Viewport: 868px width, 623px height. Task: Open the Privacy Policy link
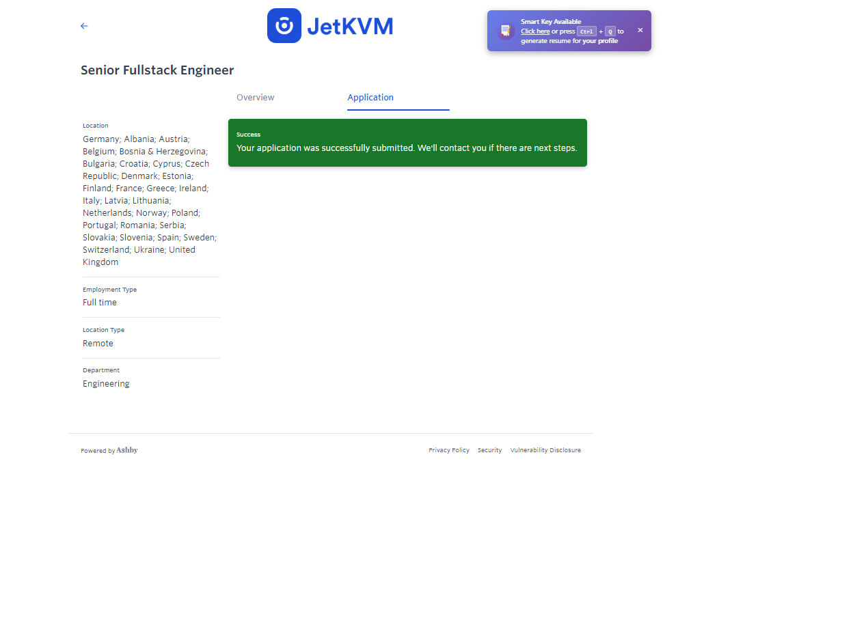[x=449, y=450]
